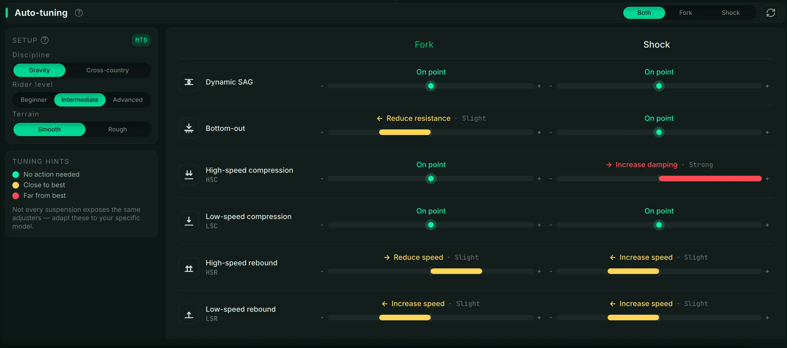Click the Dynamic SAG row icon

coord(189,82)
